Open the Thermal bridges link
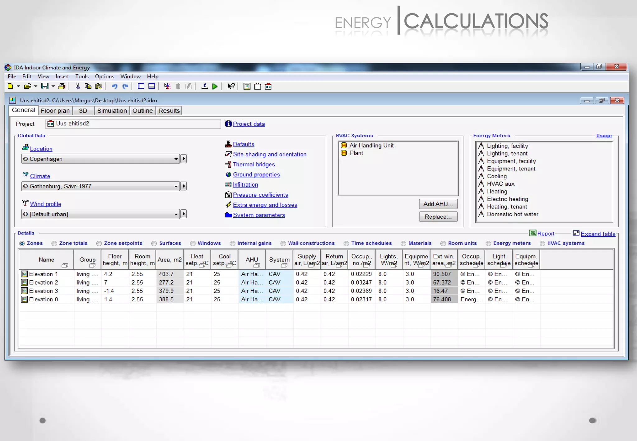This screenshot has height=441, width=637. pyautogui.click(x=254, y=165)
